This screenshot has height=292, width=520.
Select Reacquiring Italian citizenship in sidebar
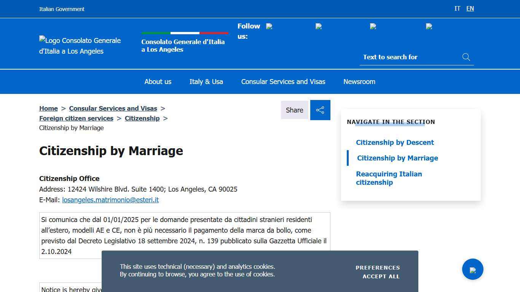(389, 178)
